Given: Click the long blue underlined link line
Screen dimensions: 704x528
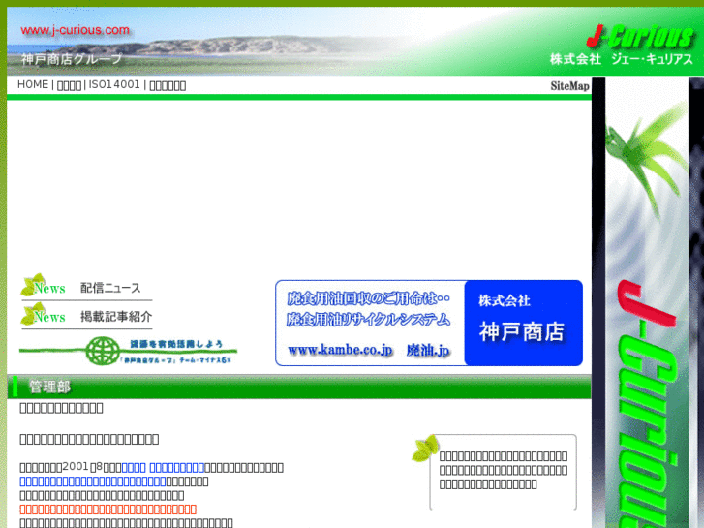Looking at the screenshot, I should coord(93,481).
